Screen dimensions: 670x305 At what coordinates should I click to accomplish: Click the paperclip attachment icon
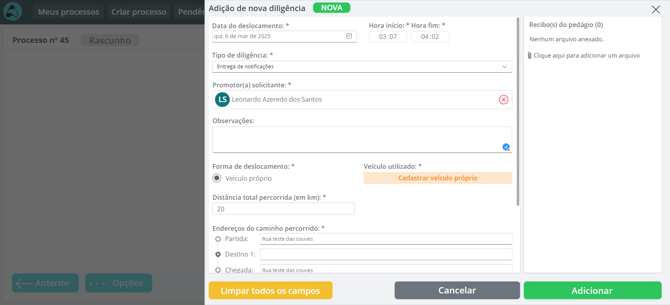(530, 56)
